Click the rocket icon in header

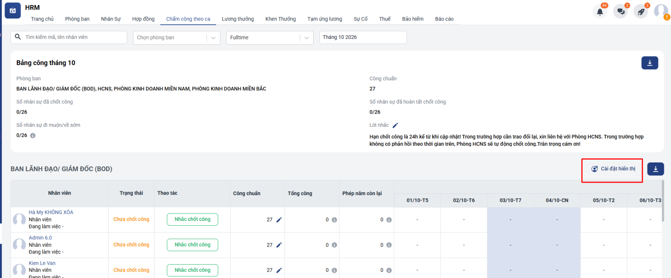pos(641,12)
